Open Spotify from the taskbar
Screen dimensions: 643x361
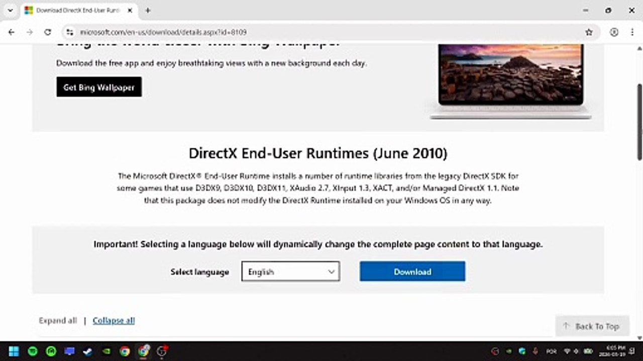[x=33, y=351]
